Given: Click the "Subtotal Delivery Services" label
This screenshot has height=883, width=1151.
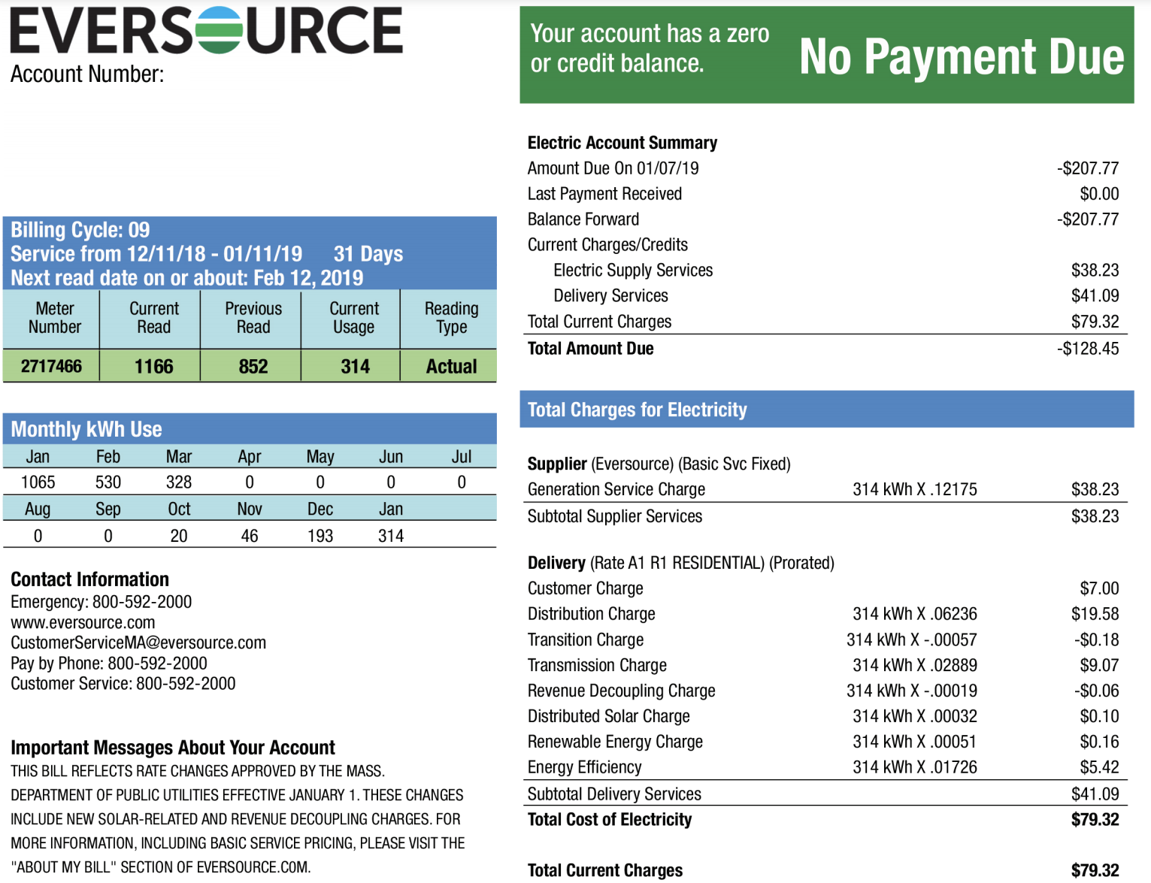Looking at the screenshot, I should pyautogui.click(x=614, y=795).
